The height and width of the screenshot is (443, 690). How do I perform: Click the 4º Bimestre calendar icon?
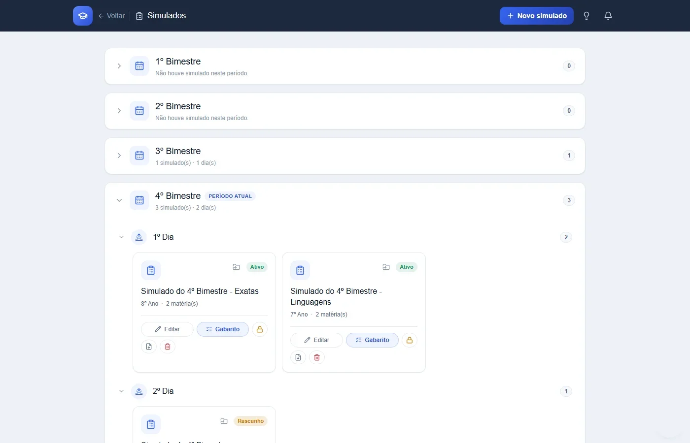tap(139, 200)
